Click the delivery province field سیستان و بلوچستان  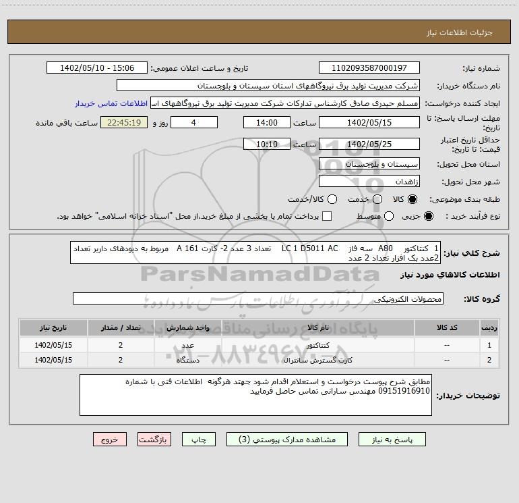(x=369, y=164)
